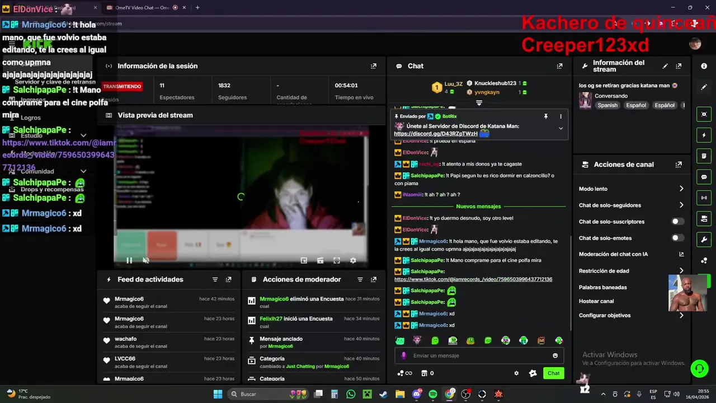Unpin the BotRix pinned message
The image size is (716, 403).
[545, 116]
